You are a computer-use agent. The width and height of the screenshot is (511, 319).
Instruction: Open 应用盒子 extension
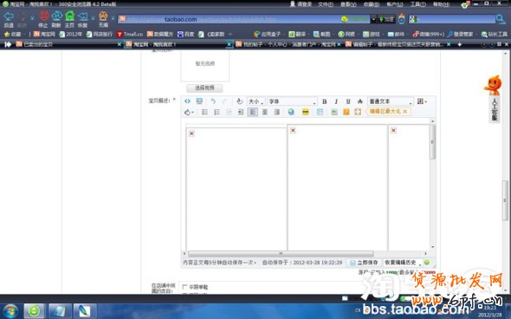point(268,34)
